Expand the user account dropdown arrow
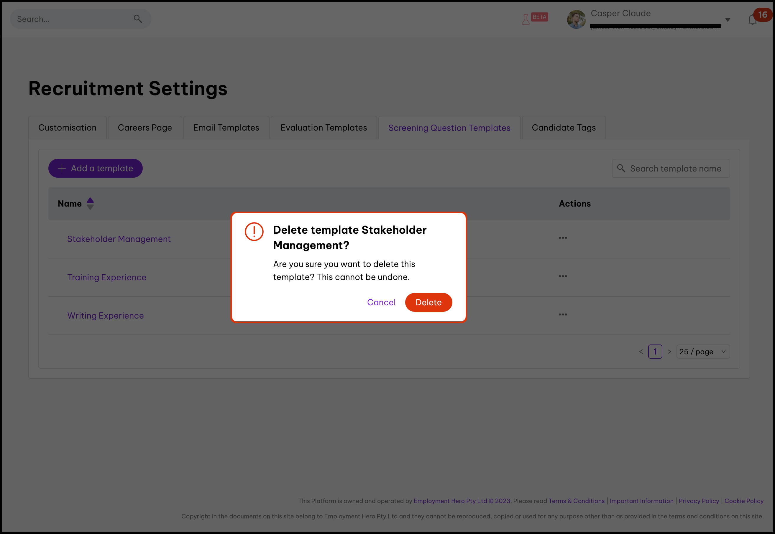Screen dimensions: 775x534 727,20
